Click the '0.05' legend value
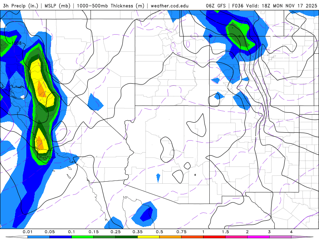 pyautogui.click(x=49, y=232)
